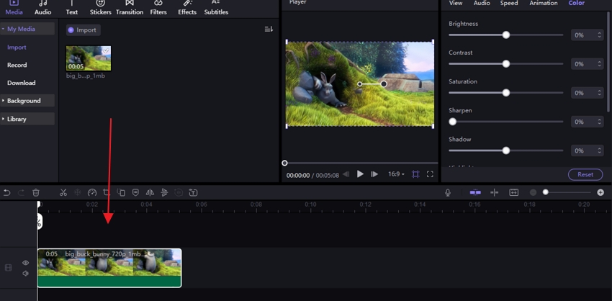Select big_buck_bunny media thumbnail
The width and height of the screenshot is (612, 301).
click(x=89, y=58)
